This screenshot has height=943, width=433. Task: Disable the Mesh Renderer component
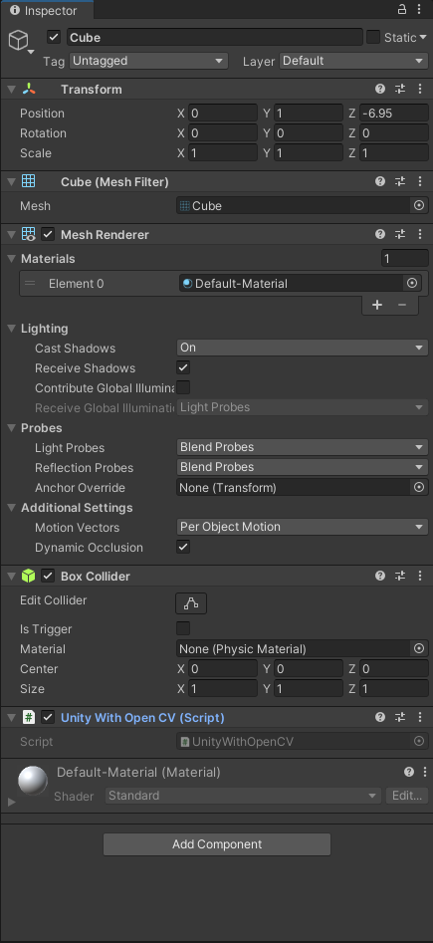pyautogui.click(x=48, y=235)
